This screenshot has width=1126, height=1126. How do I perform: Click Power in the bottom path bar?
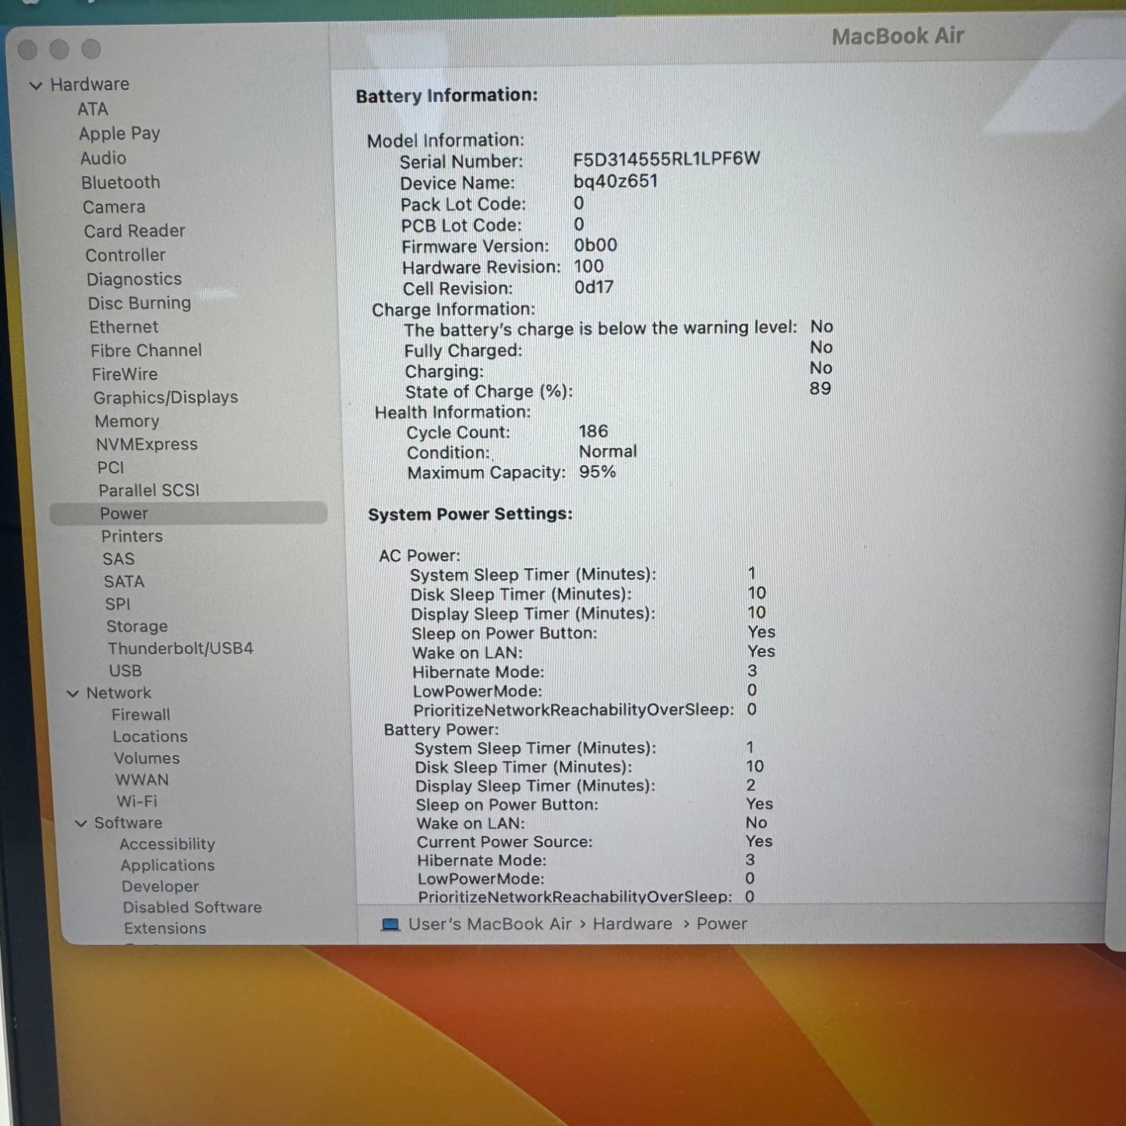point(722,924)
